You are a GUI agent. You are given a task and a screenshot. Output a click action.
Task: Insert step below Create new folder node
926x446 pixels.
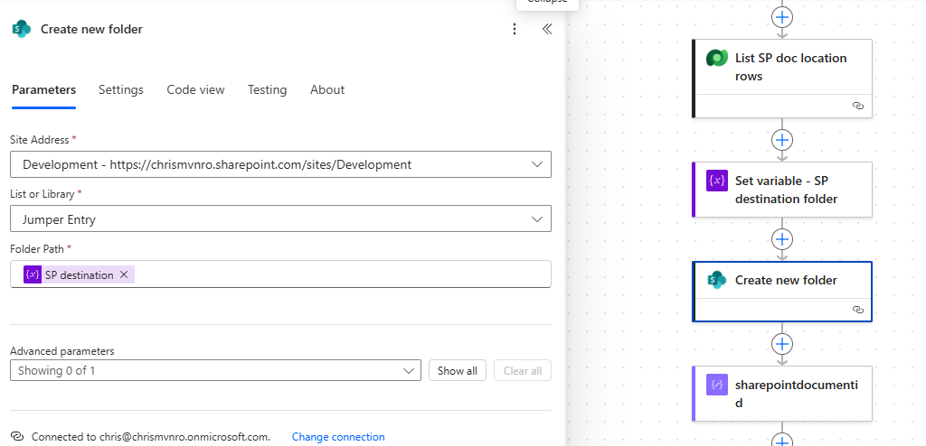tap(782, 344)
